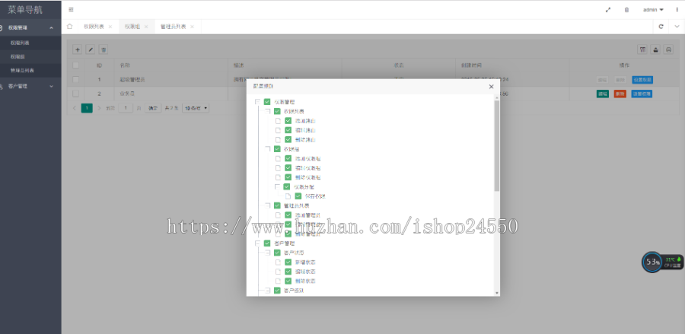Click the print icon above the table
The image size is (685, 334).
tap(668, 49)
